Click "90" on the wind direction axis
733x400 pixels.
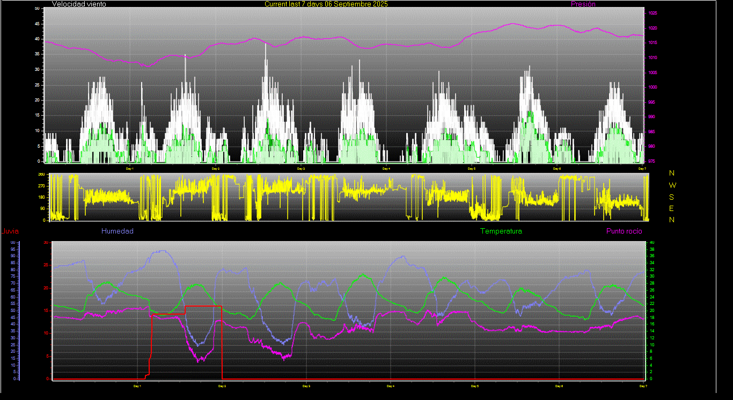42,208
